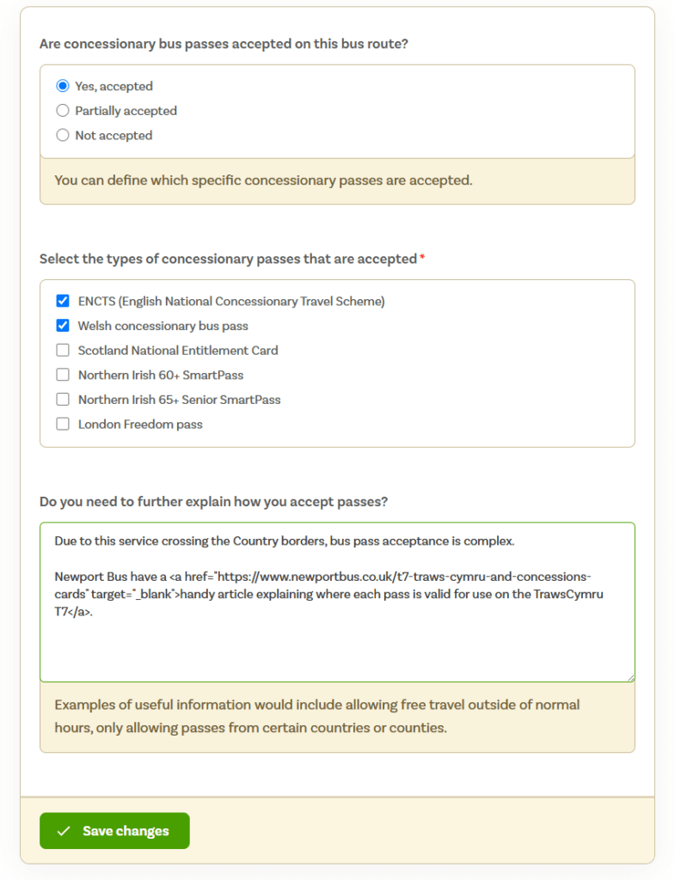Choose the "Partially accepted" option
This screenshot has width=675, height=880.
63,111
